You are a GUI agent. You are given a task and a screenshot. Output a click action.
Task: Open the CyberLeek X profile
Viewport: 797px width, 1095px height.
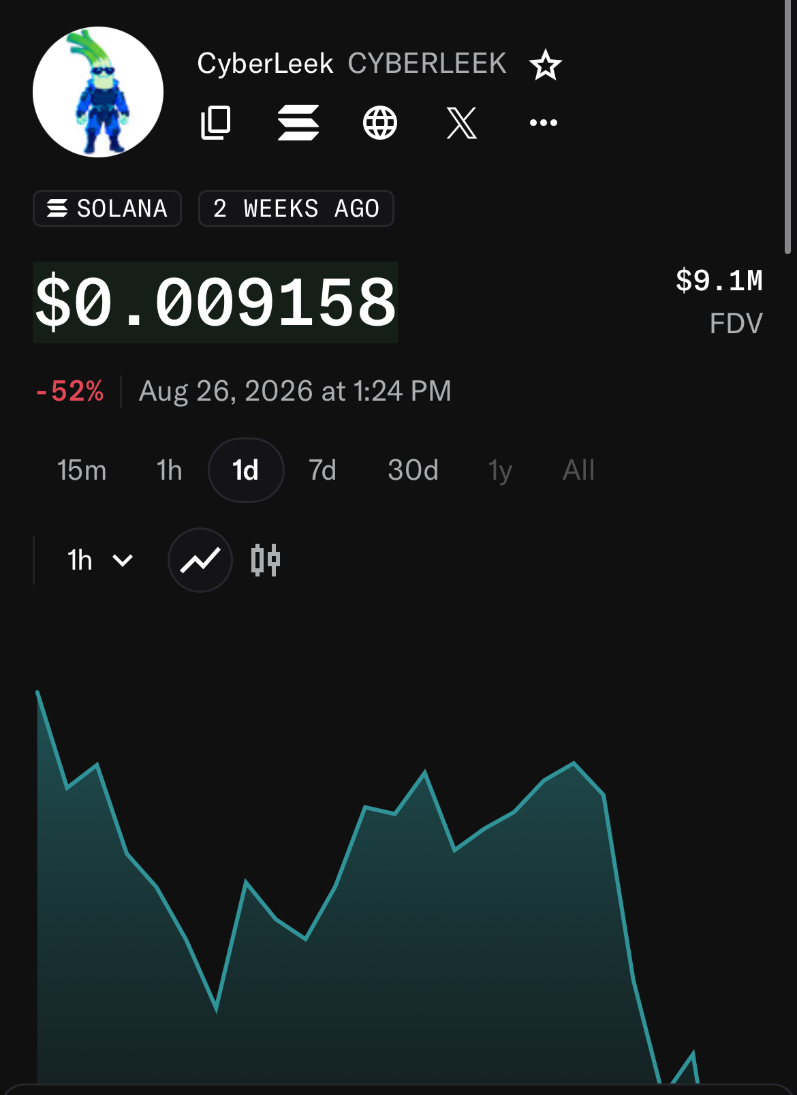(462, 123)
